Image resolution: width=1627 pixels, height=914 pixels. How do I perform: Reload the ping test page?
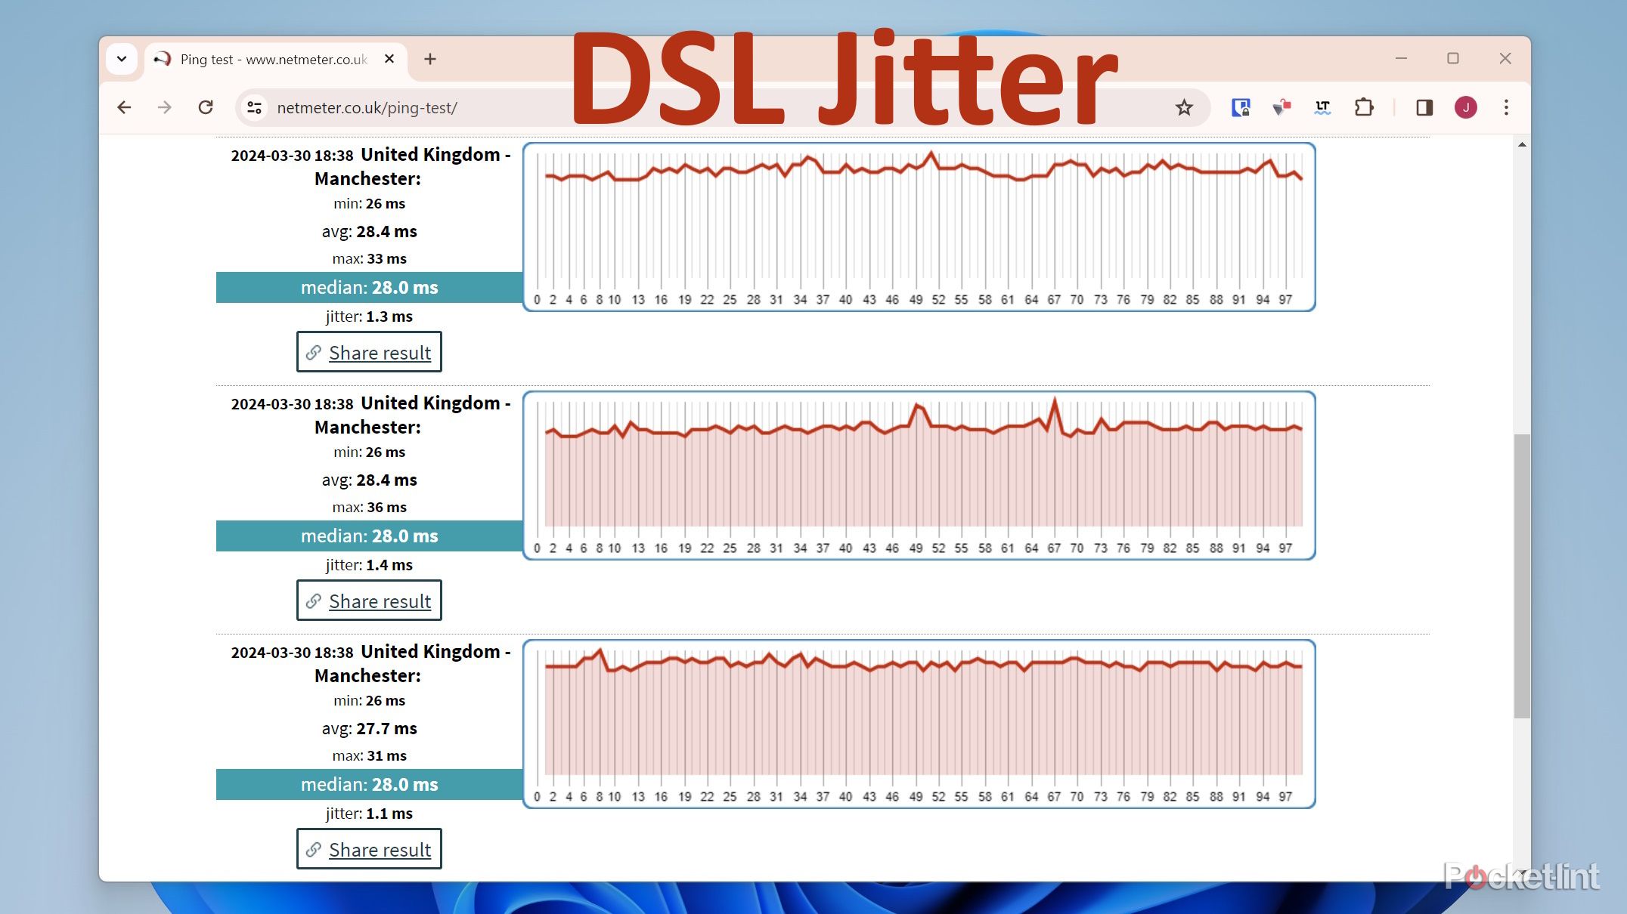pos(206,107)
